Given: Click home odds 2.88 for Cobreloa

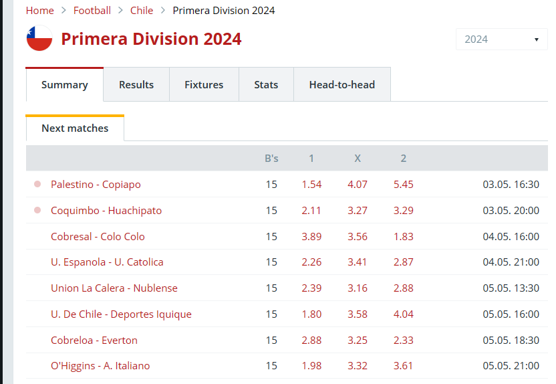Looking at the screenshot, I should (311, 340).
